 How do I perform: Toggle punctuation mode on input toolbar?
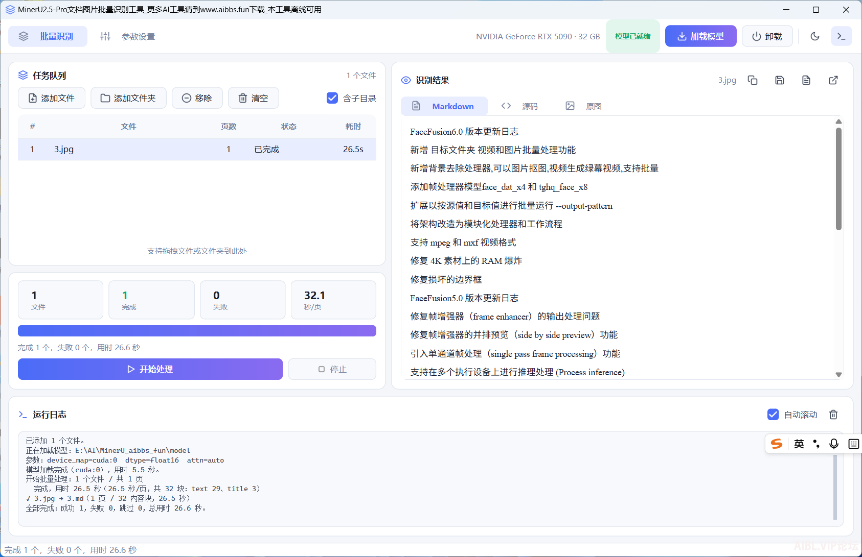click(x=816, y=444)
